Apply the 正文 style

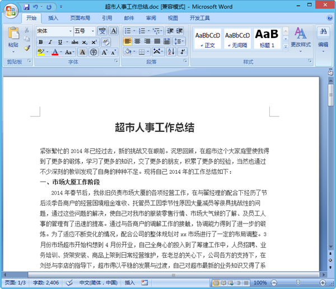208,39
